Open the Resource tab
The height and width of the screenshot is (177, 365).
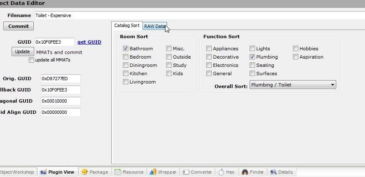[x=129, y=172]
